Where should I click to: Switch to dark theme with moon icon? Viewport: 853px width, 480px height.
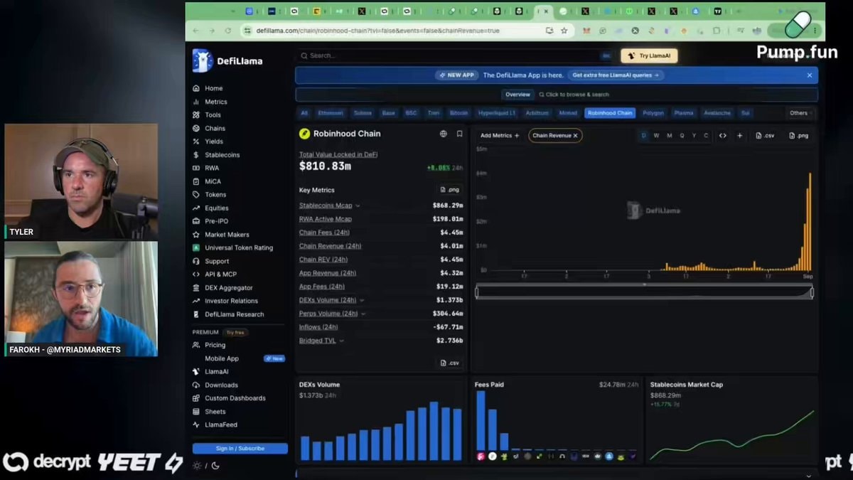point(215,466)
